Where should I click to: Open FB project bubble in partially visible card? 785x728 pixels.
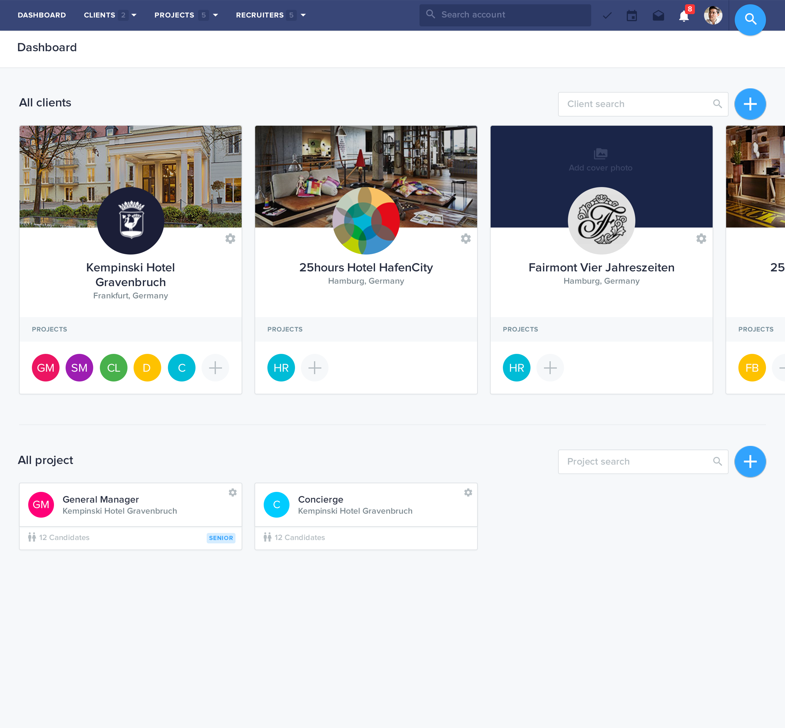pos(752,368)
